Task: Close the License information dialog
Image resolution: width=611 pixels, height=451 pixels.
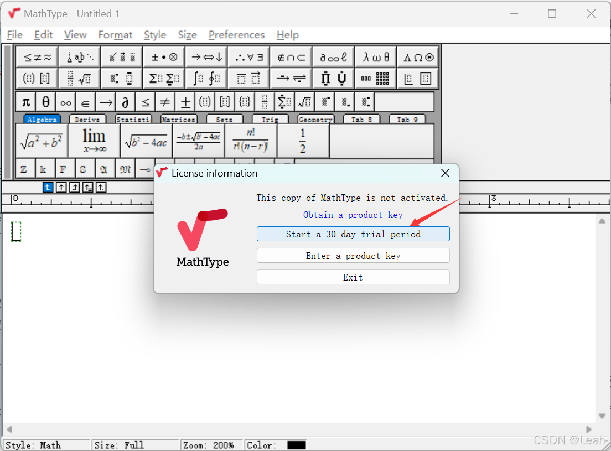Action: [x=445, y=173]
